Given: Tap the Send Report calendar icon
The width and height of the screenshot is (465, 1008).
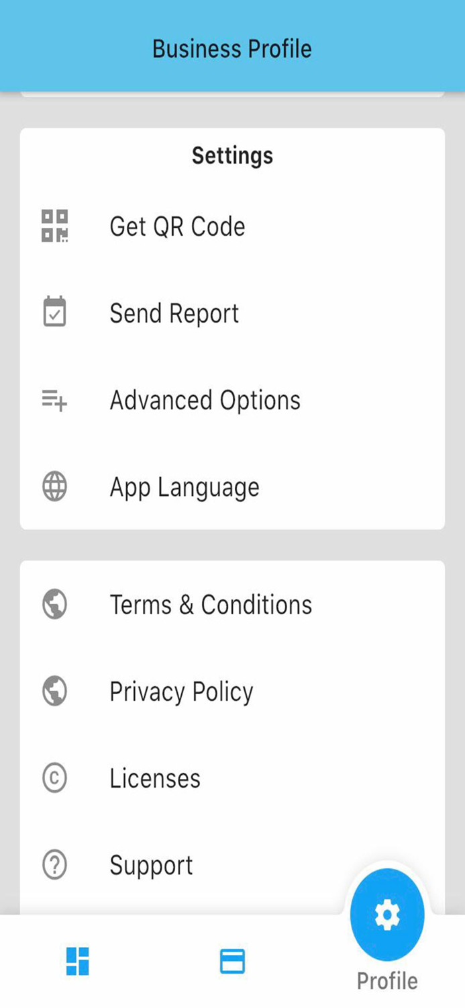Looking at the screenshot, I should click(x=54, y=312).
